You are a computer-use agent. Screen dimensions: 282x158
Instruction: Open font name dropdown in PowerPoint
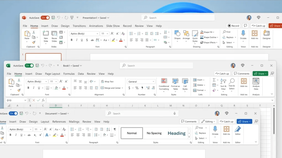coord(97,33)
